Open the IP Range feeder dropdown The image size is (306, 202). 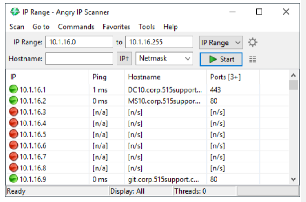221,42
